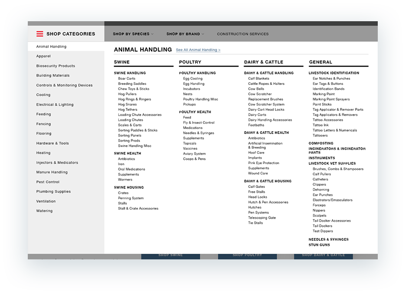Open the Tattoo Ink category

[320, 125]
